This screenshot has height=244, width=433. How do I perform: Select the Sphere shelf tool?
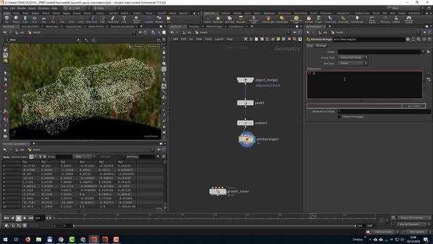click(16, 19)
